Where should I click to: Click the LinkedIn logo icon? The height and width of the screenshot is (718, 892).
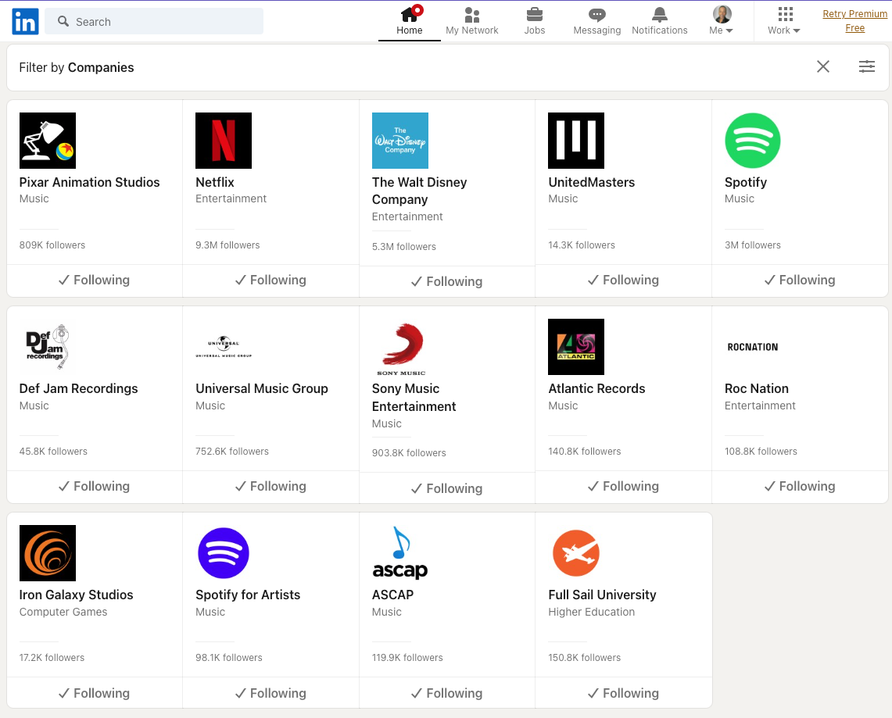point(25,22)
